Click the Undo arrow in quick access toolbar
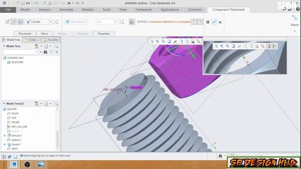Screen dimensions: 301x169 point(28,3)
